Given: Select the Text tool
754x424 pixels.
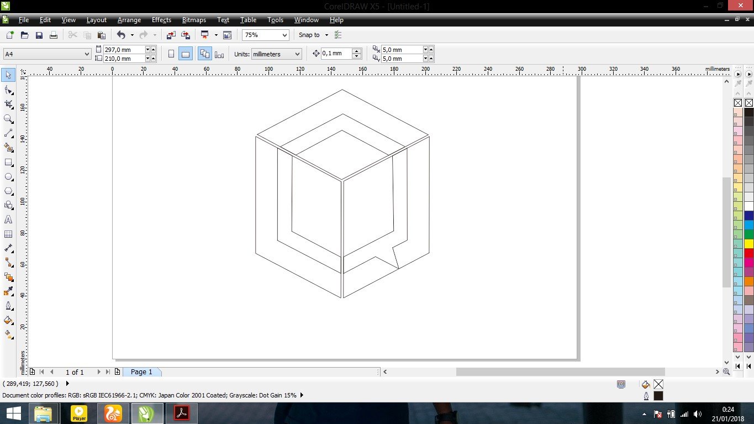Looking at the screenshot, I should [9, 219].
